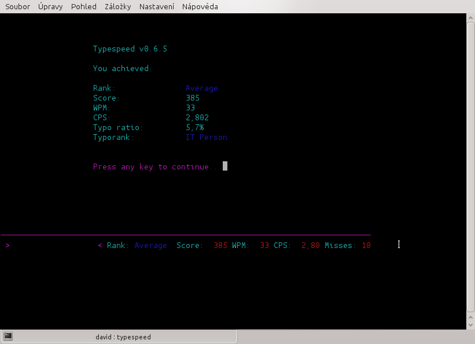Click the CPS value 2,802

197,117
